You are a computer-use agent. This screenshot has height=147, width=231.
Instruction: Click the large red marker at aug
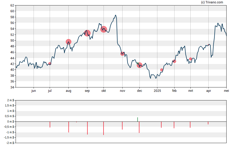68,42
